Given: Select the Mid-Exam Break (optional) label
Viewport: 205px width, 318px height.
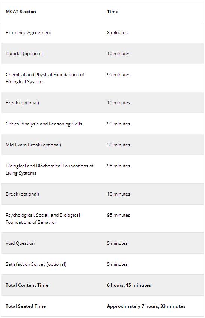Looking at the screenshot, I should pyautogui.click(x=33, y=145).
